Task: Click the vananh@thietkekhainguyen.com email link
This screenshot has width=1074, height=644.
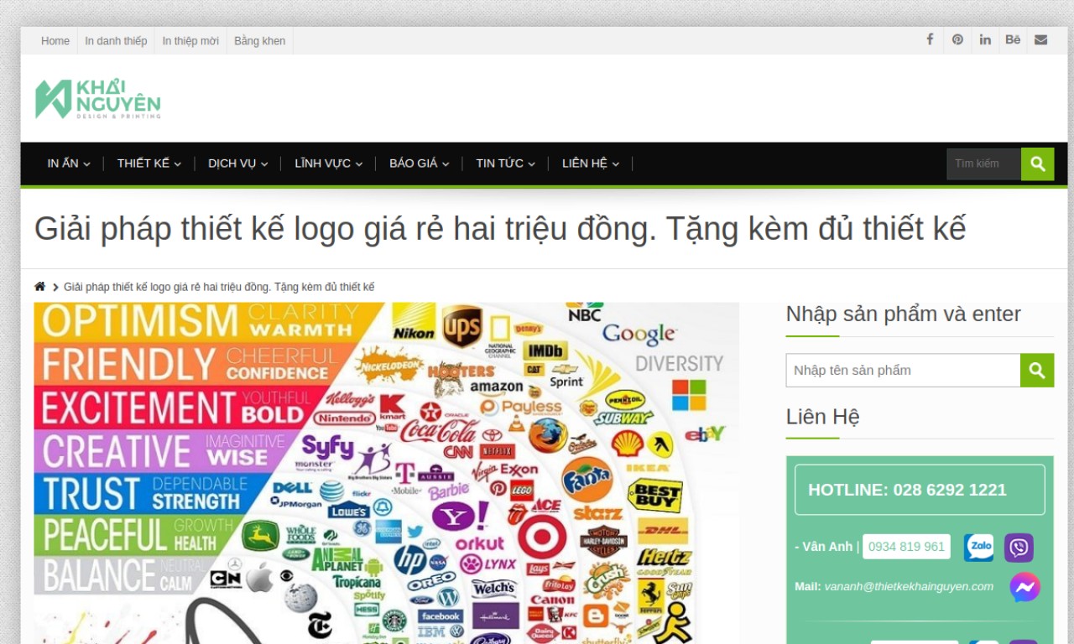Action: (909, 586)
